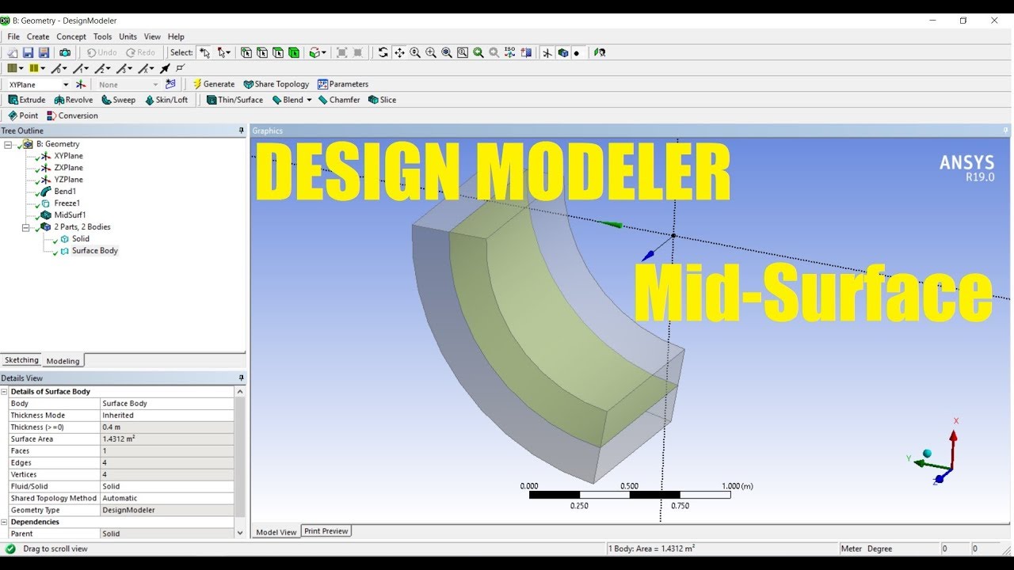Collapse the B: Geometry tree node

coord(8,144)
